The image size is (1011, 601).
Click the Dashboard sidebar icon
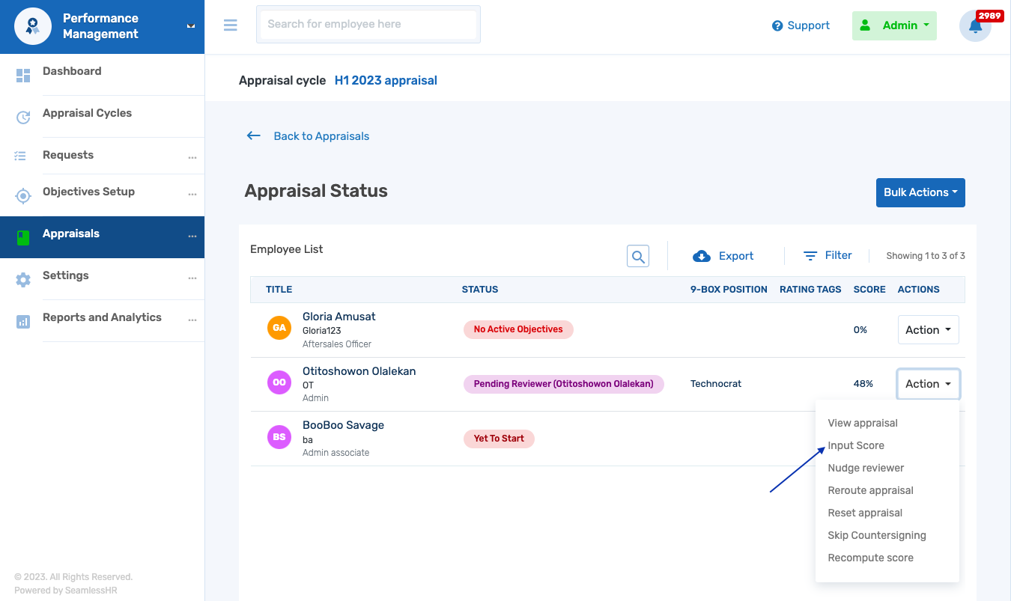point(23,75)
